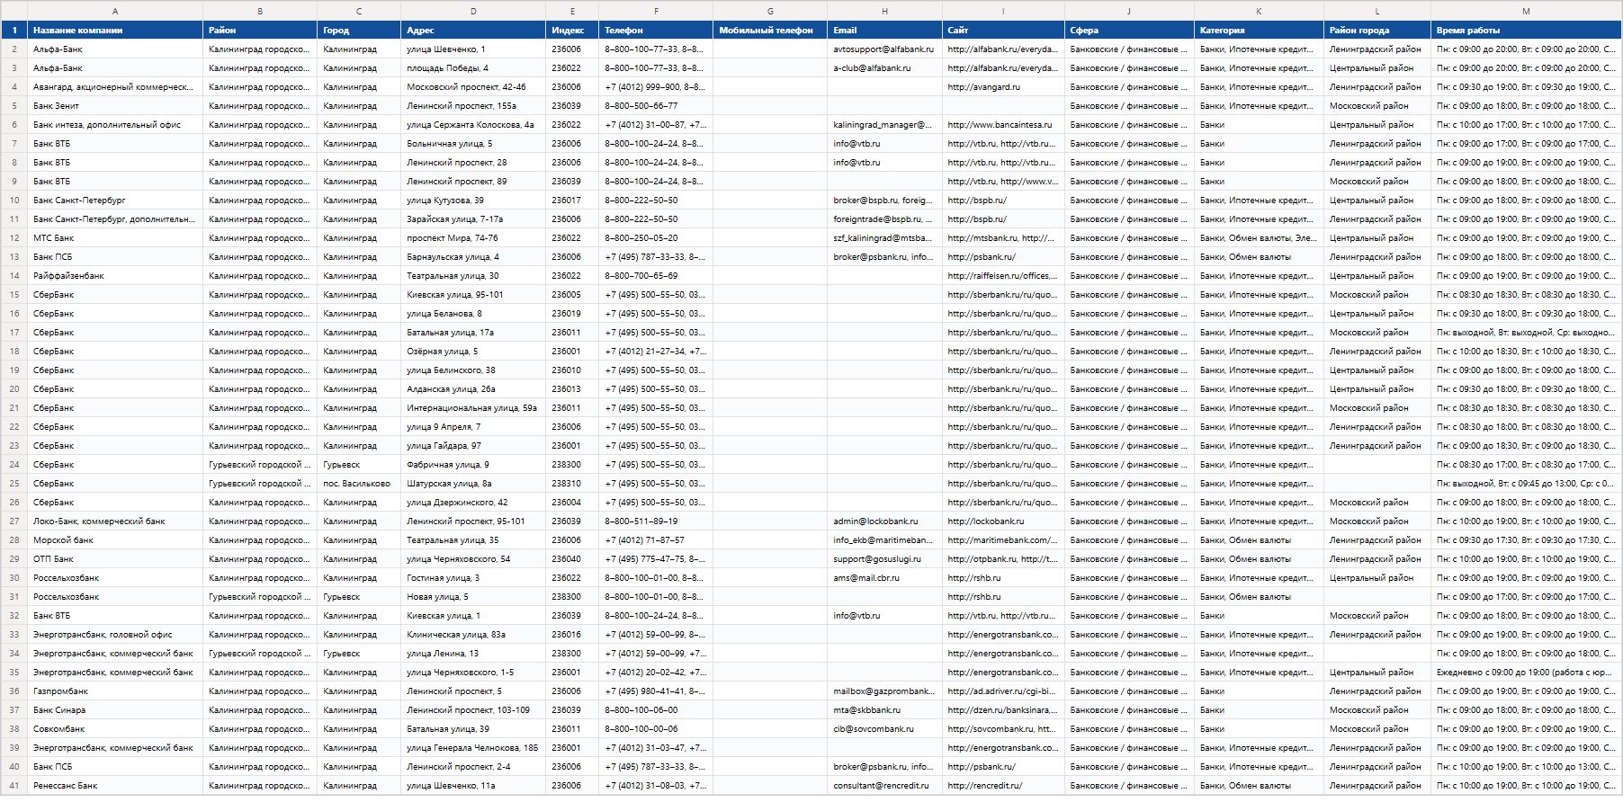Select the 'Email' header cell
The image size is (1623, 811).
[x=884, y=30]
